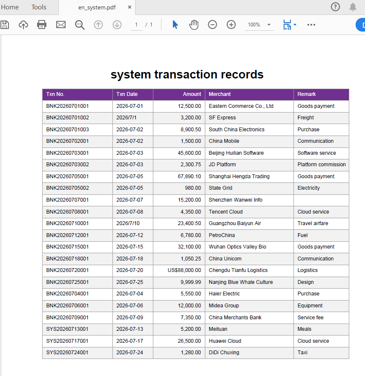Select the amount 67,890.10
The width and height of the screenshot is (365, 376).
click(x=189, y=176)
